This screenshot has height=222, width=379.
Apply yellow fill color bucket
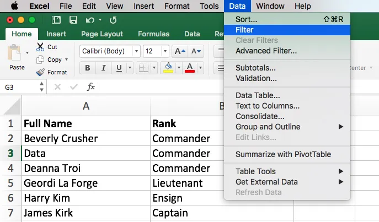[x=168, y=68]
